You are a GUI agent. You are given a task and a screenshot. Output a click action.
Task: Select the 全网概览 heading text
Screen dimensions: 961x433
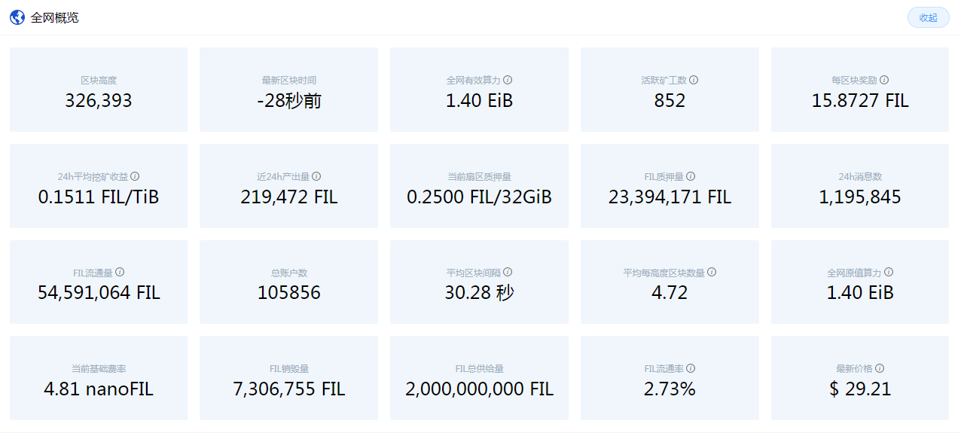(54, 17)
